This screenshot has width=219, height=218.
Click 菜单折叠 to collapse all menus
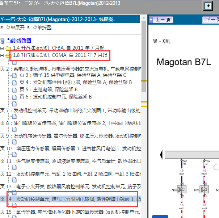(x=42, y=28)
